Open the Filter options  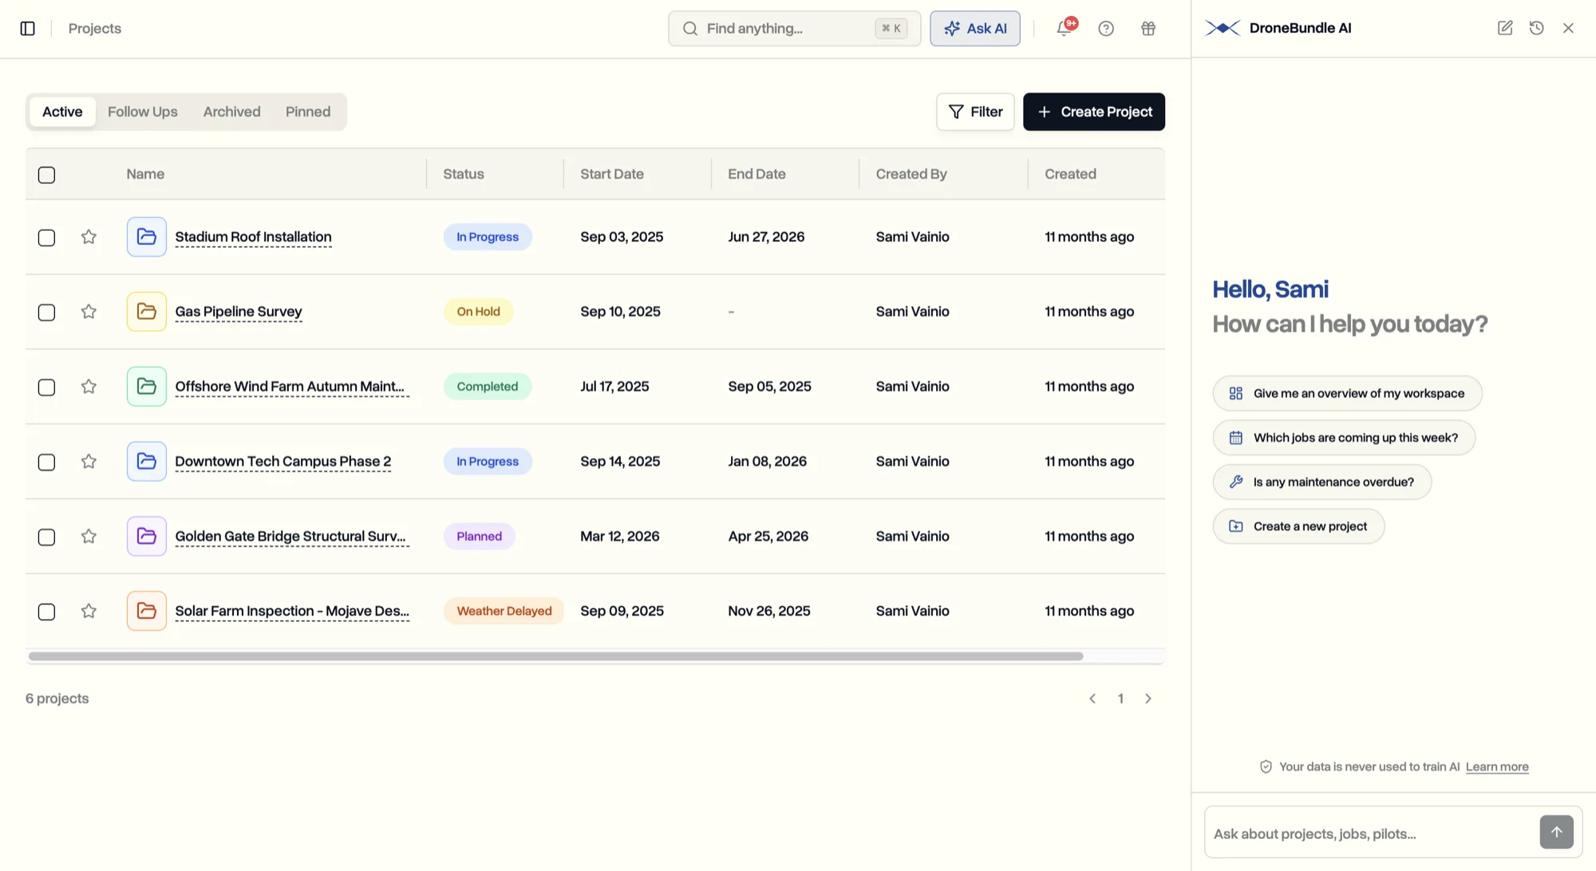click(x=975, y=112)
